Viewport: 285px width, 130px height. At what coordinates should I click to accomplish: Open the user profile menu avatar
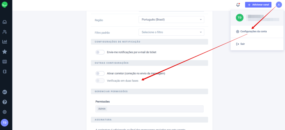279,5
